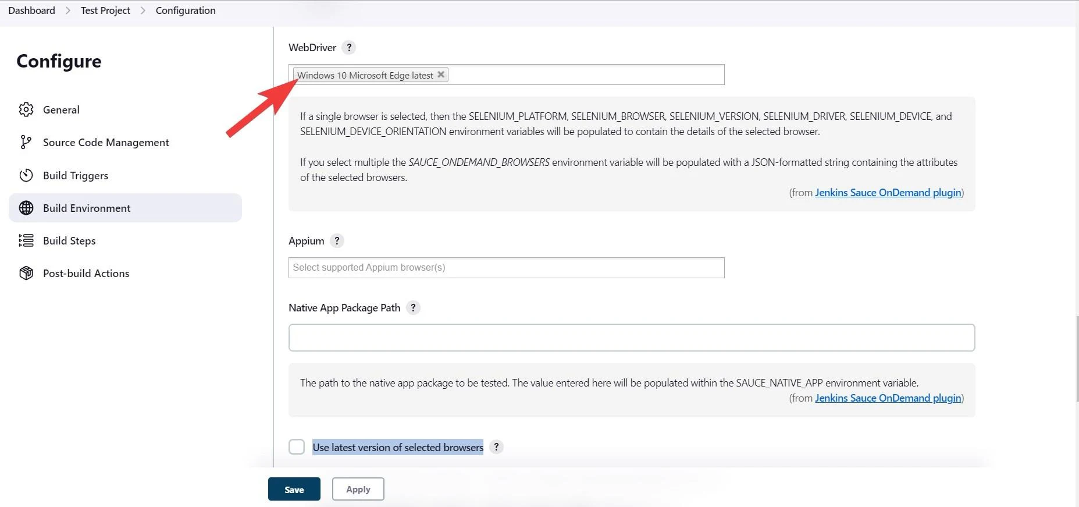This screenshot has height=507, width=1079.
Task: Open help for Use latest version option
Action: (496, 447)
